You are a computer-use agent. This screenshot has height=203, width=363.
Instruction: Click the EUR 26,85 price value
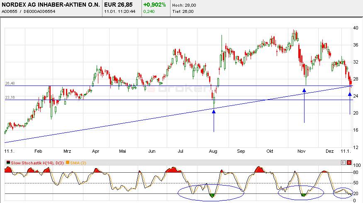click(x=118, y=5)
